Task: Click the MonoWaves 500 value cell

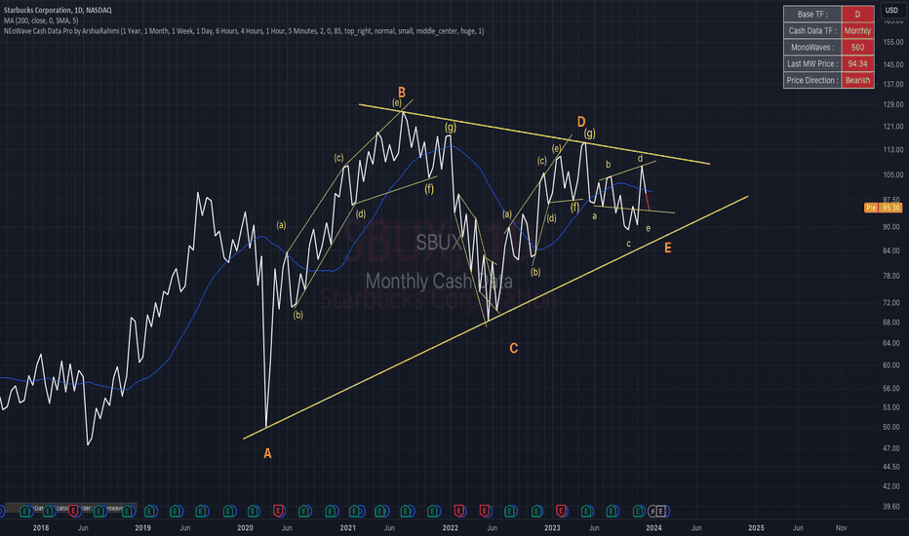Action: 857,48
